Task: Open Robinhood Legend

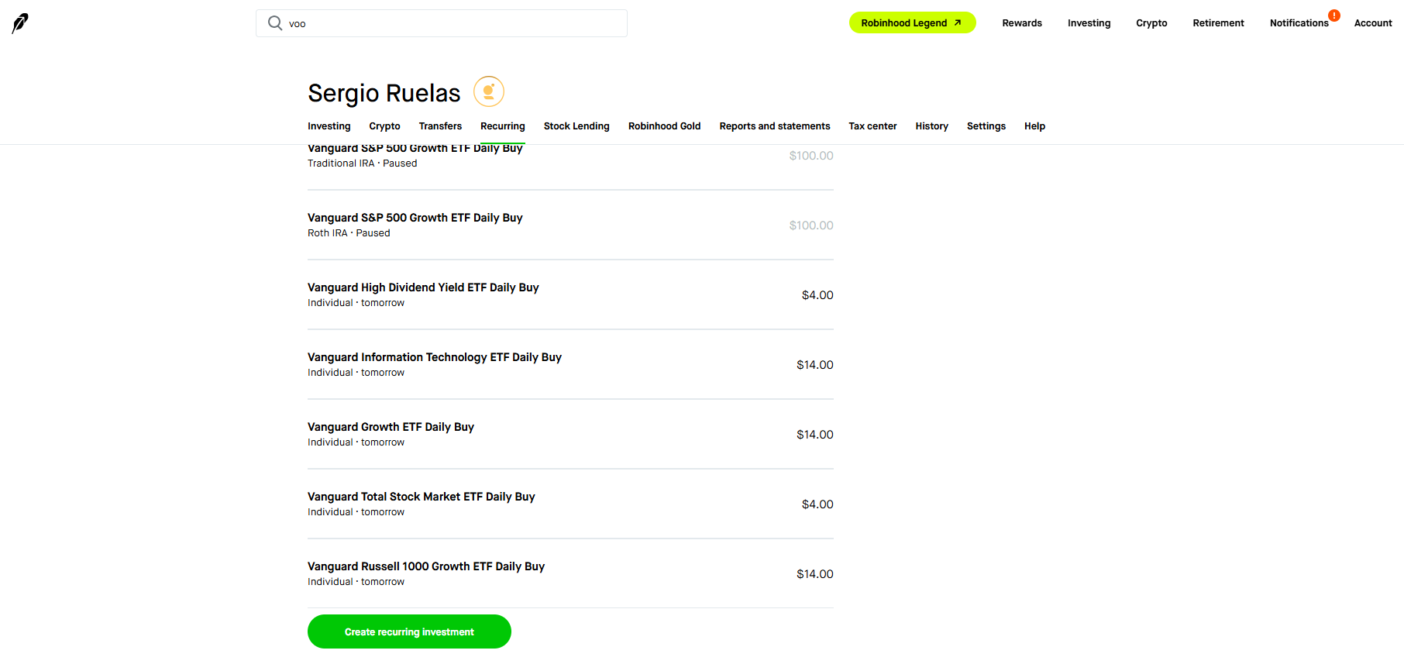Action: (912, 23)
